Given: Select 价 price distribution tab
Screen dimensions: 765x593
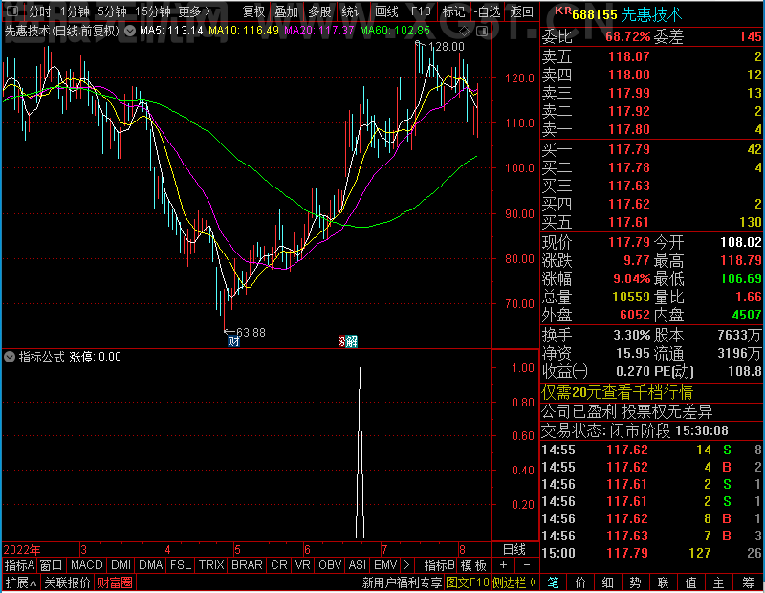Looking at the screenshot, I should [580, 582].
